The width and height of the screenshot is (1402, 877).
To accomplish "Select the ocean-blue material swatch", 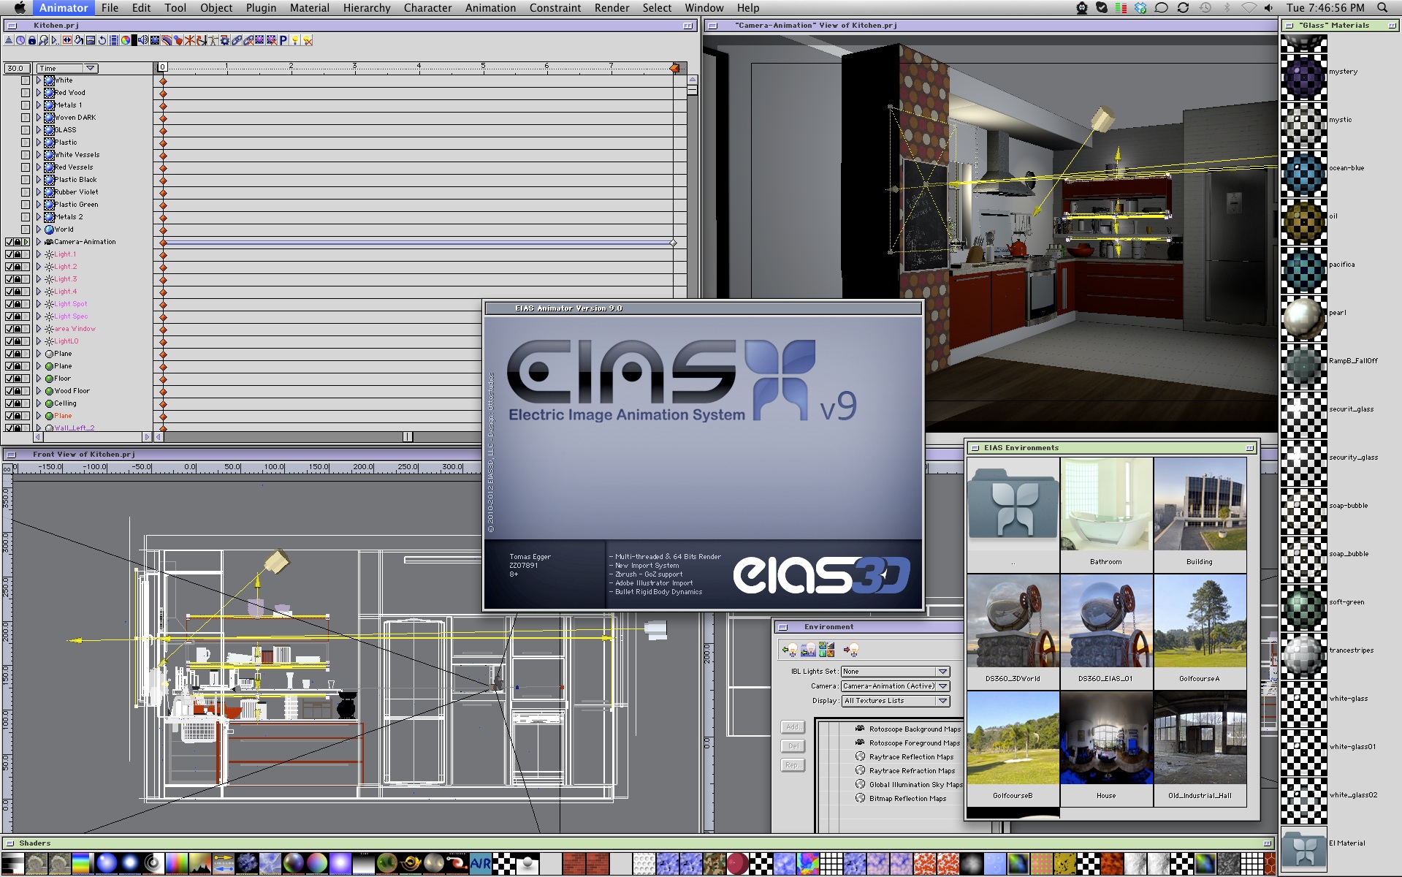I will pos(1303,173).
